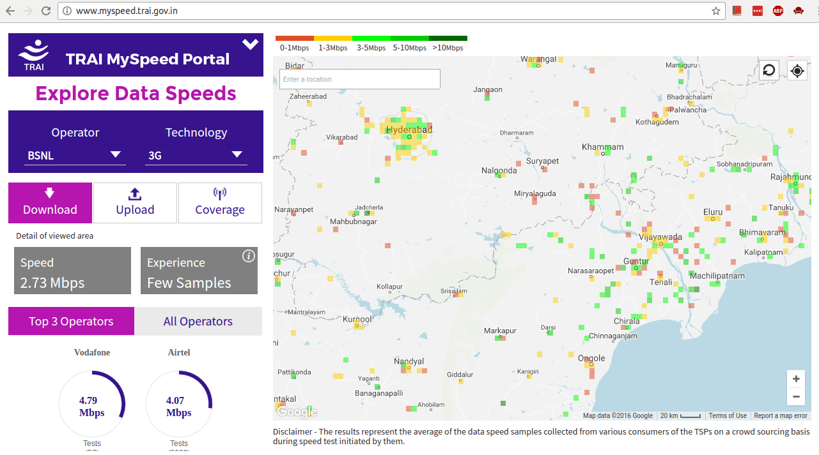Open the Adblock Plus extension icon
The height and width of the screenshot is (455, 819).
[x=778, y=11]
